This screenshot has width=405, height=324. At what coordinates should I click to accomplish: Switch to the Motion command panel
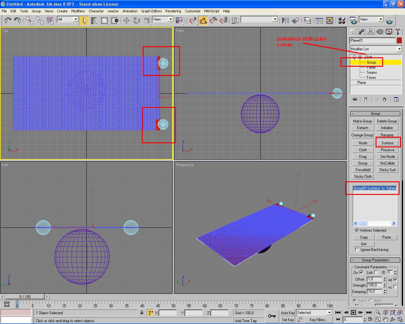[x=380, y=32]
